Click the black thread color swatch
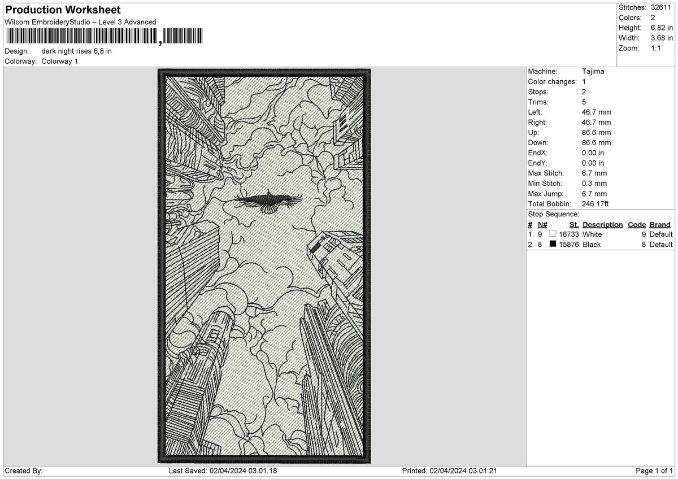The height and width of the screenshot is (479, 678). point(553,245)
